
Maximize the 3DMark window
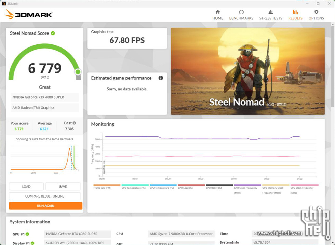click(x=318, y=4)
